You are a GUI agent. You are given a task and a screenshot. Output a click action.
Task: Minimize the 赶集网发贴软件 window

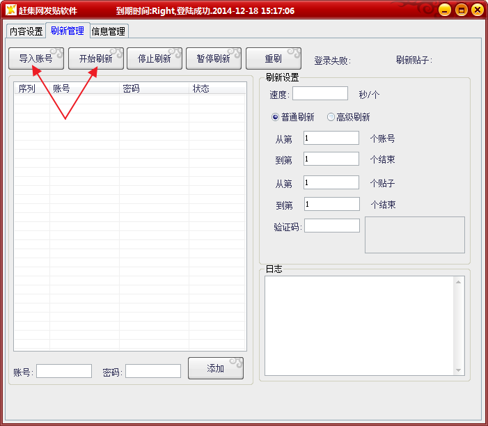pos(445,10)
